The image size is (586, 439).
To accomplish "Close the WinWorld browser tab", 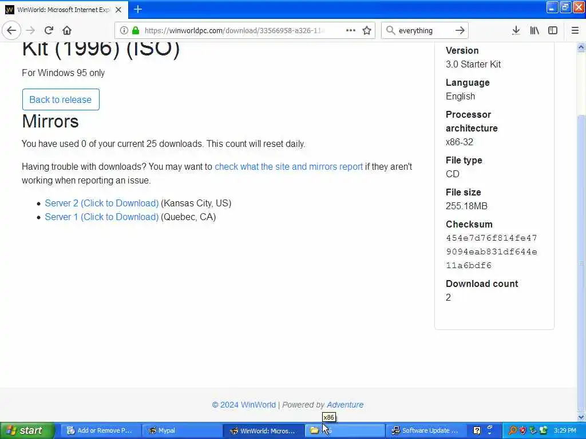I will pyautogui.click(x=118, y=10).
